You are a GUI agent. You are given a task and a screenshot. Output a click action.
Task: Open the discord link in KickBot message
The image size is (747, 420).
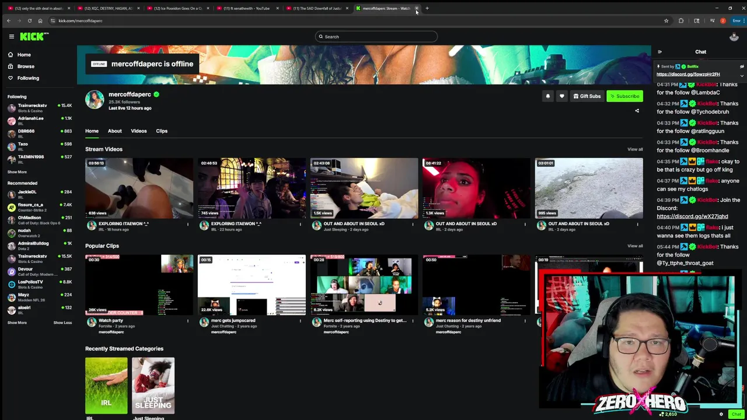(x=692, y=216)
